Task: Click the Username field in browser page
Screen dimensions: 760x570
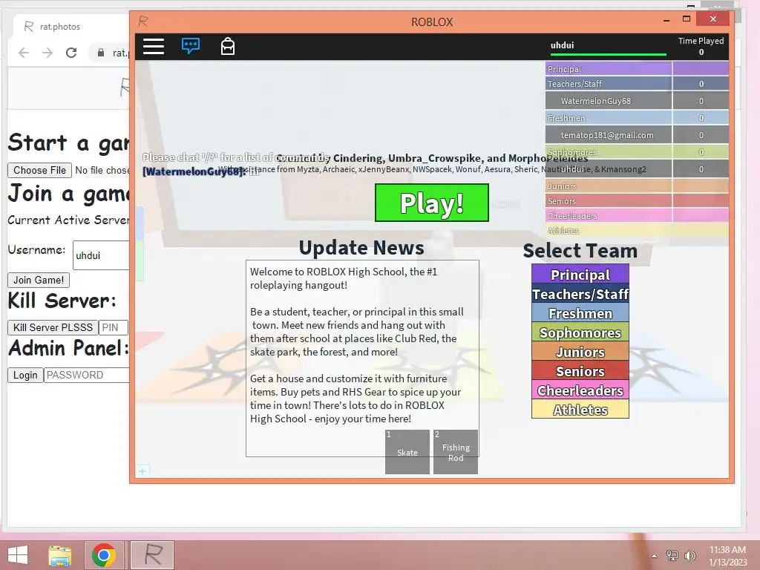Action: click(101, 255)
